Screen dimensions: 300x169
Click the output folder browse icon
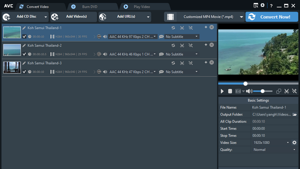point(295,115)
